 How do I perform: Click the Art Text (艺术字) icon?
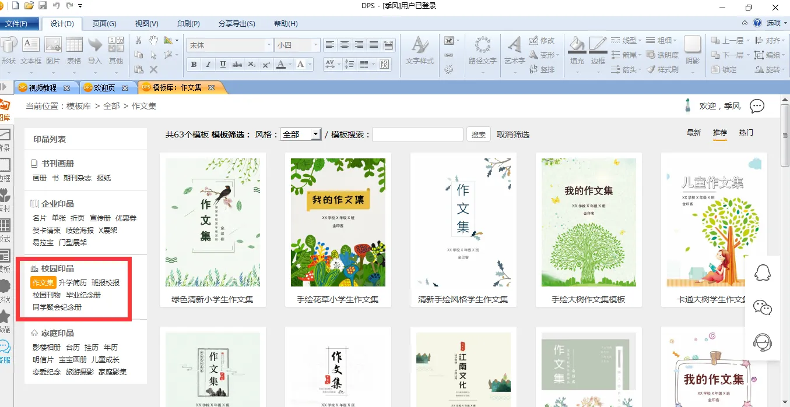point(514,51)
